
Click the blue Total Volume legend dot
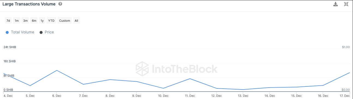pos(7,32)
